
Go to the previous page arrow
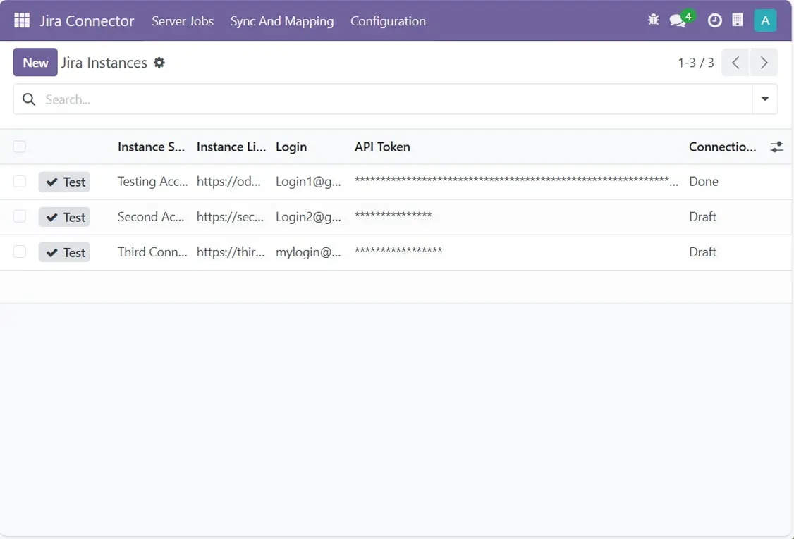coord(735,63)
